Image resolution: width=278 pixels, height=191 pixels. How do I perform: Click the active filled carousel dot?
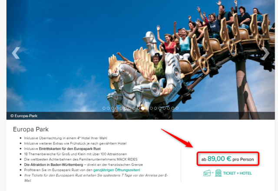pyautogui.click(x=143, y=108)
